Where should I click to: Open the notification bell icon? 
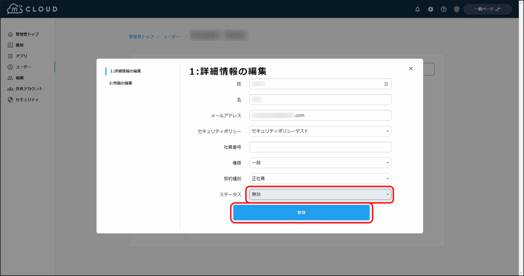click(417, 9)
